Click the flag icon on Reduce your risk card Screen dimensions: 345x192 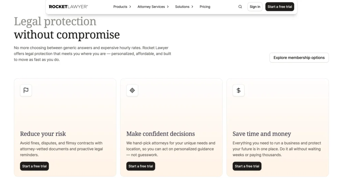(x=26, y=90)
